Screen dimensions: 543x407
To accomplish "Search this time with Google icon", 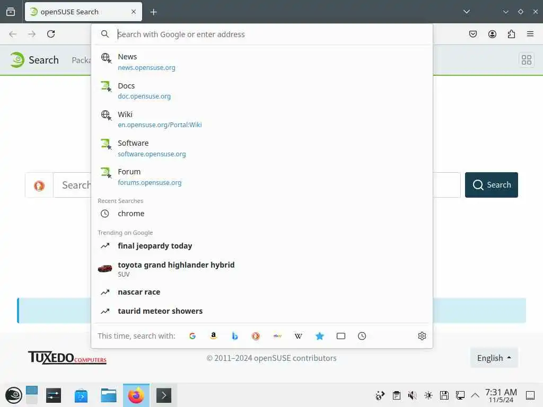I will point(192,336).
